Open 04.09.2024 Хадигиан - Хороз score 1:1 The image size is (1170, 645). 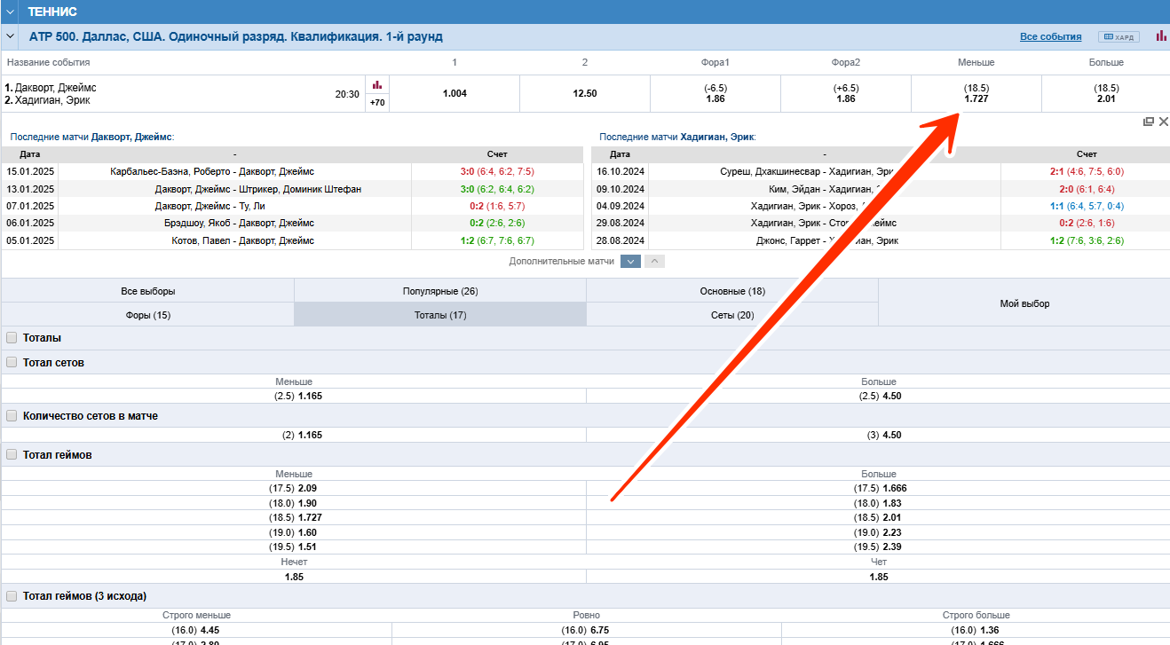[1087, 206]
